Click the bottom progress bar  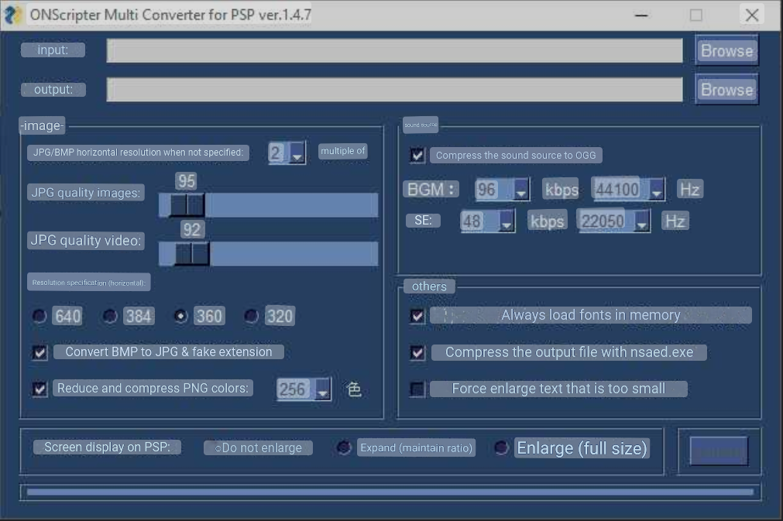(390, 492)
